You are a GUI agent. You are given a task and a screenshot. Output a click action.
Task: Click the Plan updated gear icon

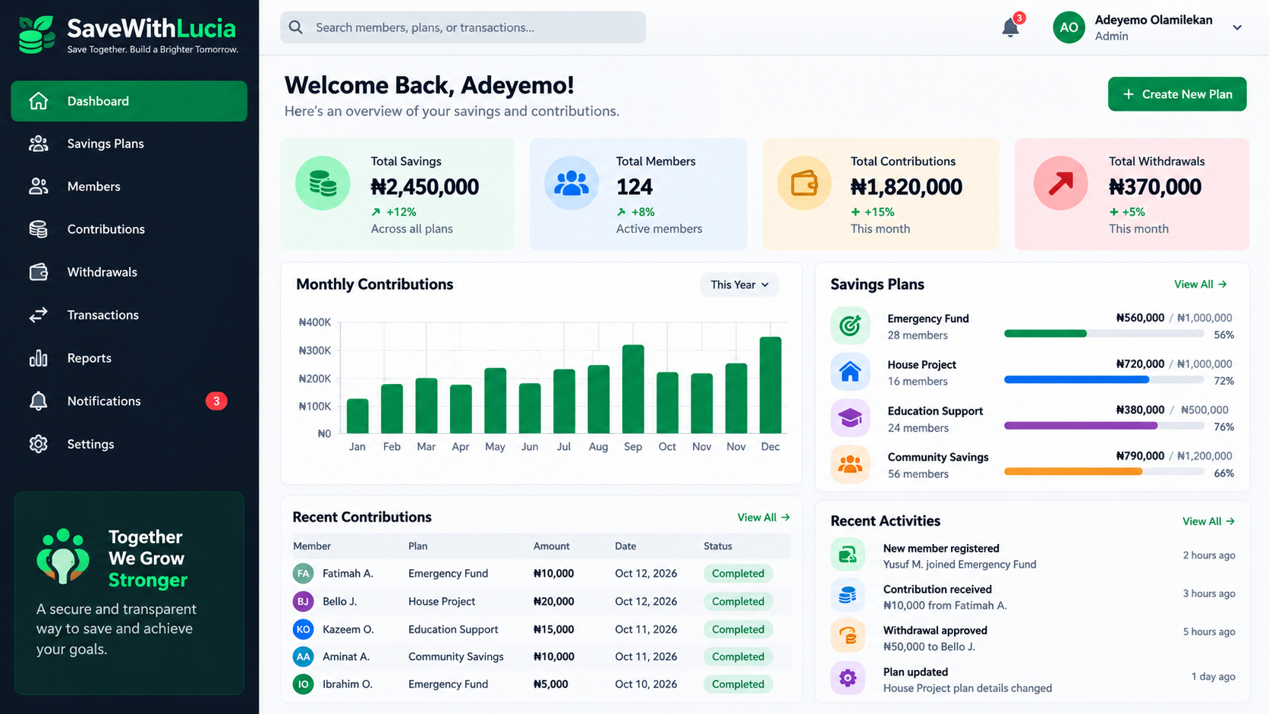(x=848, y=678)
